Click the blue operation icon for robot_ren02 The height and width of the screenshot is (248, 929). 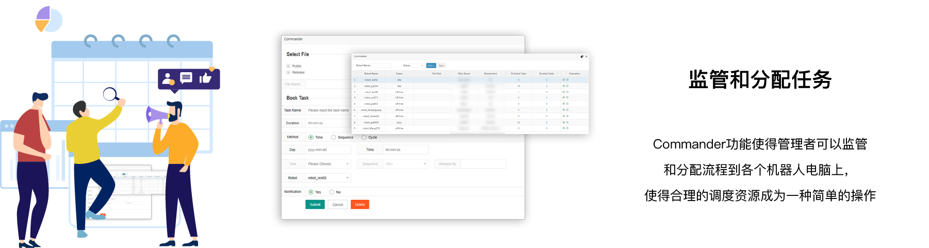coord(567,80)
